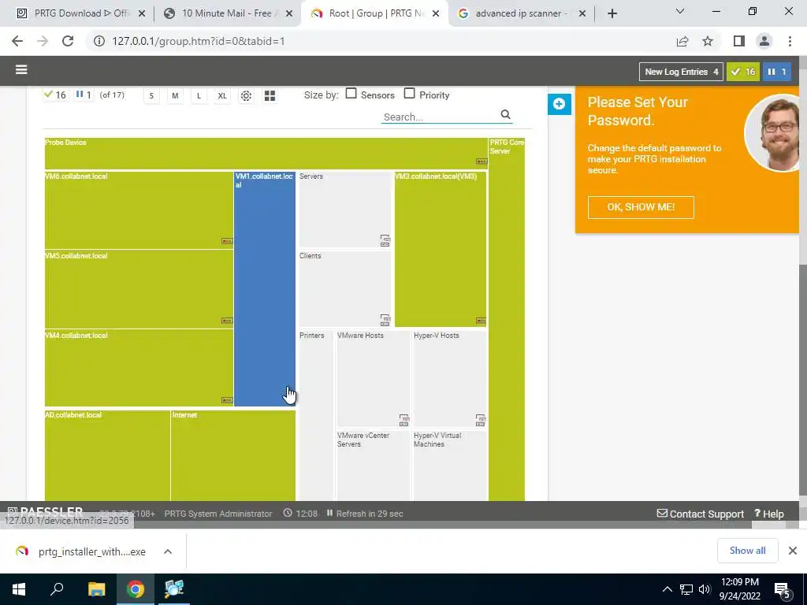Select size M view
Image resolution: width=807 pixels, height=605 pixels.
click(x=175, y=95)
